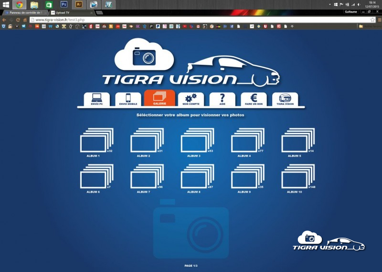This screenshot has width=382, height=272.
Task: Open Illustrator from the Windows taskbar
Action: click(x=79, y=4)
